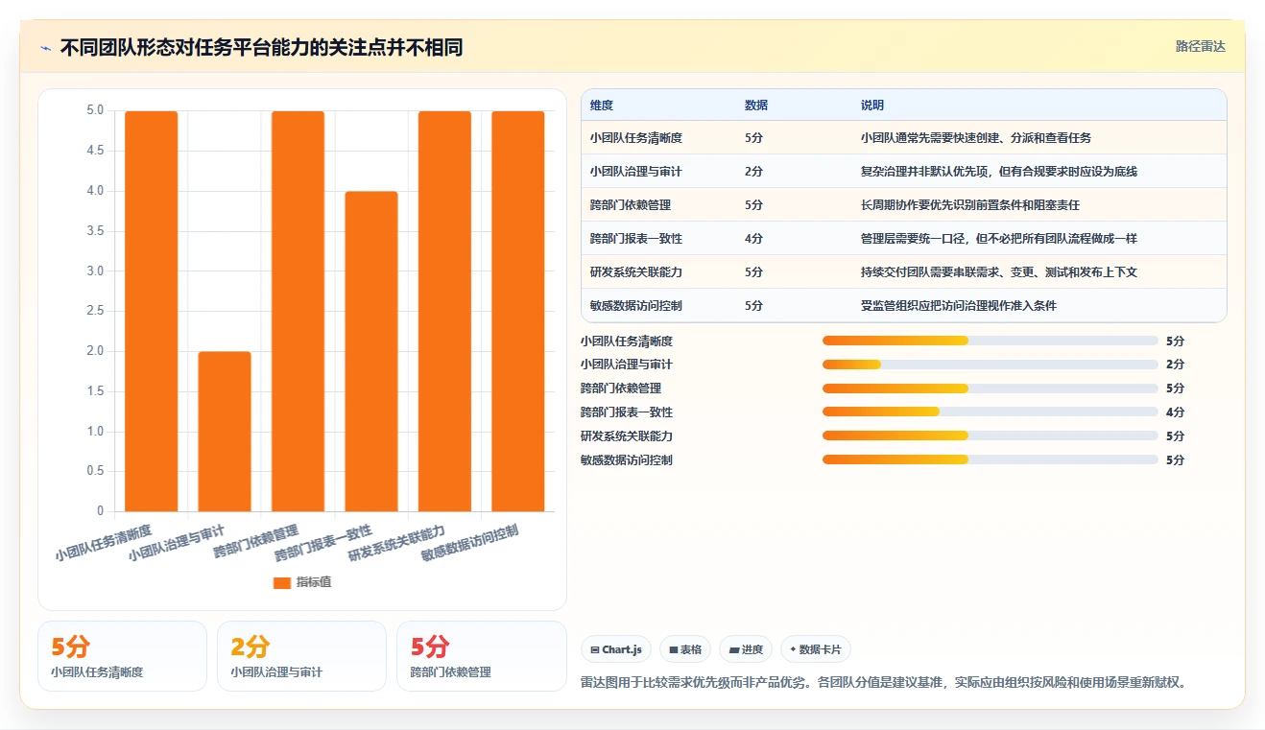Viewport: 1265px width, 730px height.
Task: Click the 小团队任务清晰度 bar in the chart
Action: click(x=152, y=311)
